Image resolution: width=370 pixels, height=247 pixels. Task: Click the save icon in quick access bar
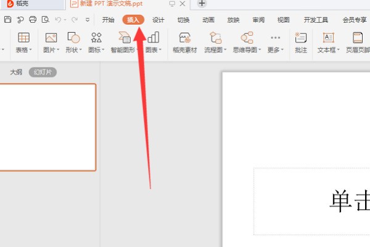[7, 20]
